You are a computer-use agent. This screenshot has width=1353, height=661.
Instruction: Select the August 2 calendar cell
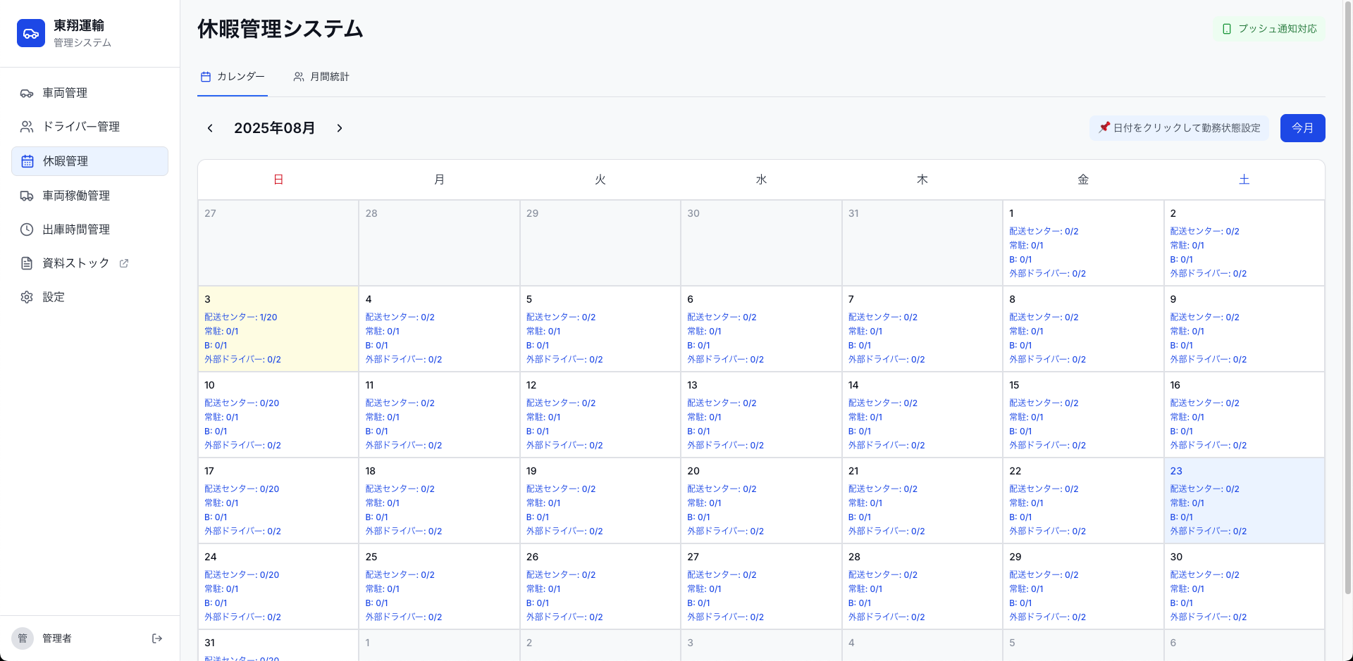(x=1244, y=243)
